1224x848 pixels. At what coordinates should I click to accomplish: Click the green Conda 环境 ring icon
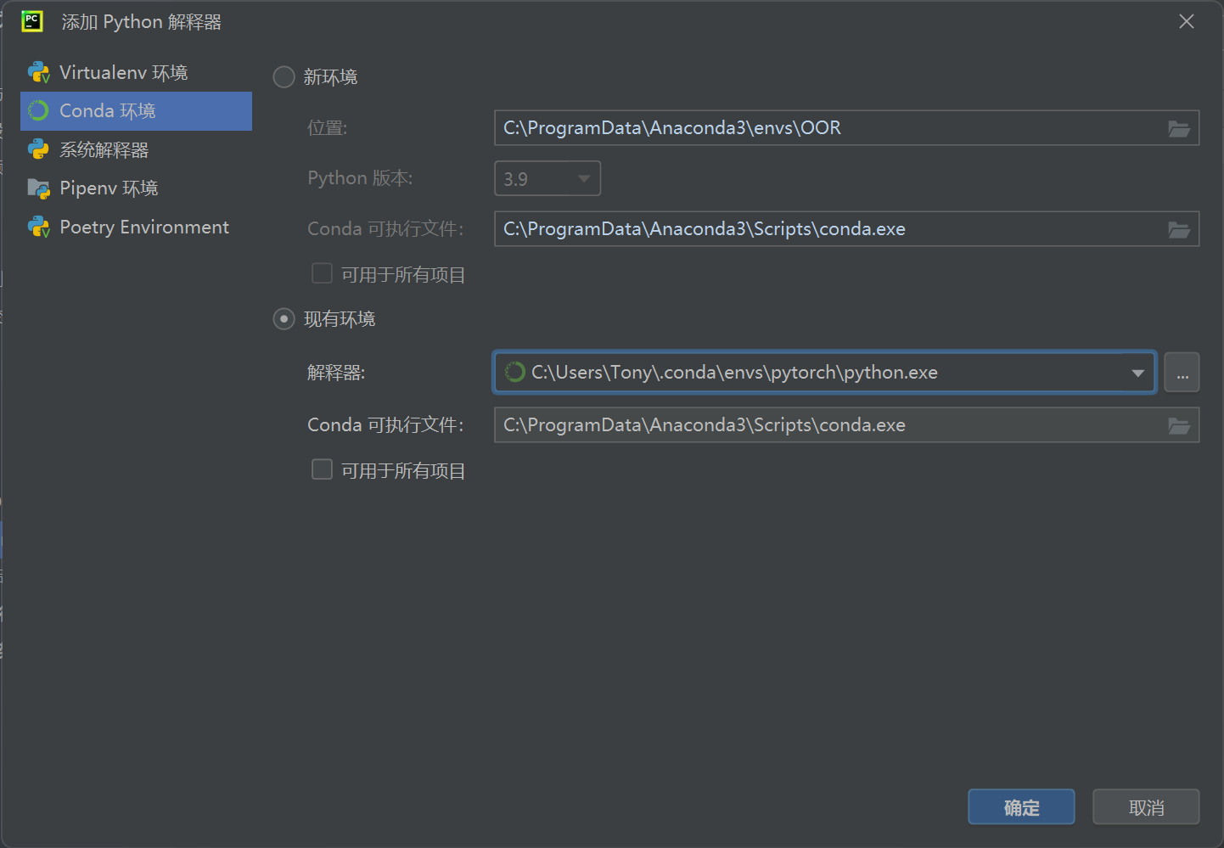coord(38,111)
